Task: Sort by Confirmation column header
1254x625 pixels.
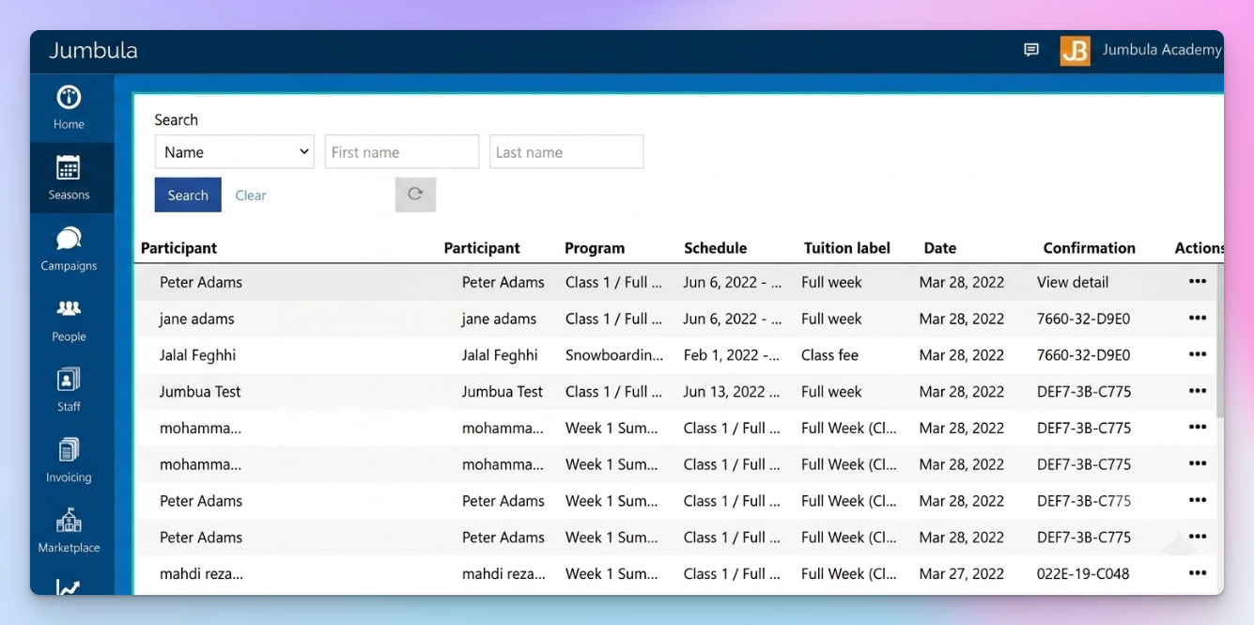Action: pyautogui.click(x=1090, y=248)
